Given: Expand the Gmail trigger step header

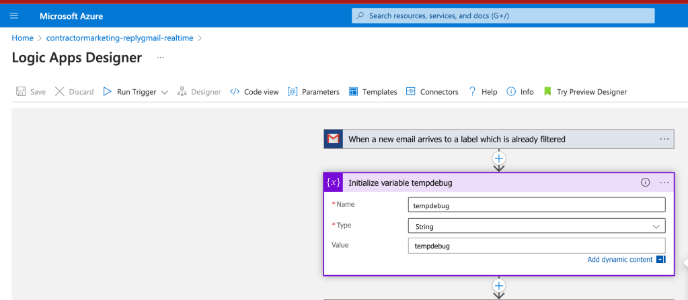Looking at the screenshot, I should point(499,140).
